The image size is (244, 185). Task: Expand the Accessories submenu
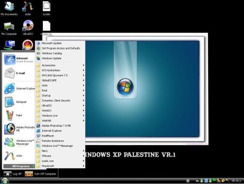pos(60,65)
